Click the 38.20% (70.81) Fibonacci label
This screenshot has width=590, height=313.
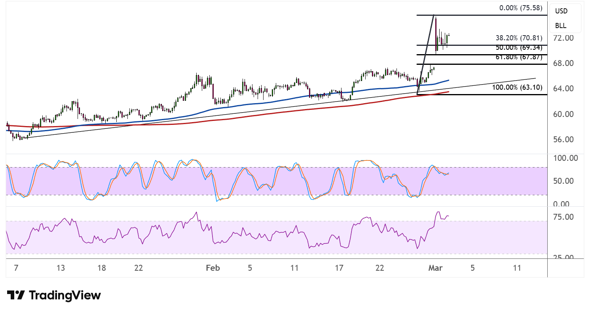click(x=519, y=38)
